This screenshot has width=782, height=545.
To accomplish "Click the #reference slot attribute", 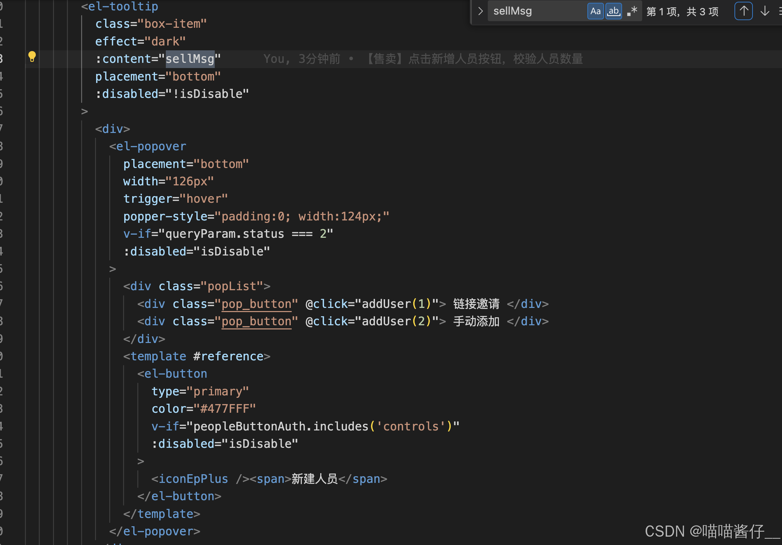I will [x=228, y=357].
